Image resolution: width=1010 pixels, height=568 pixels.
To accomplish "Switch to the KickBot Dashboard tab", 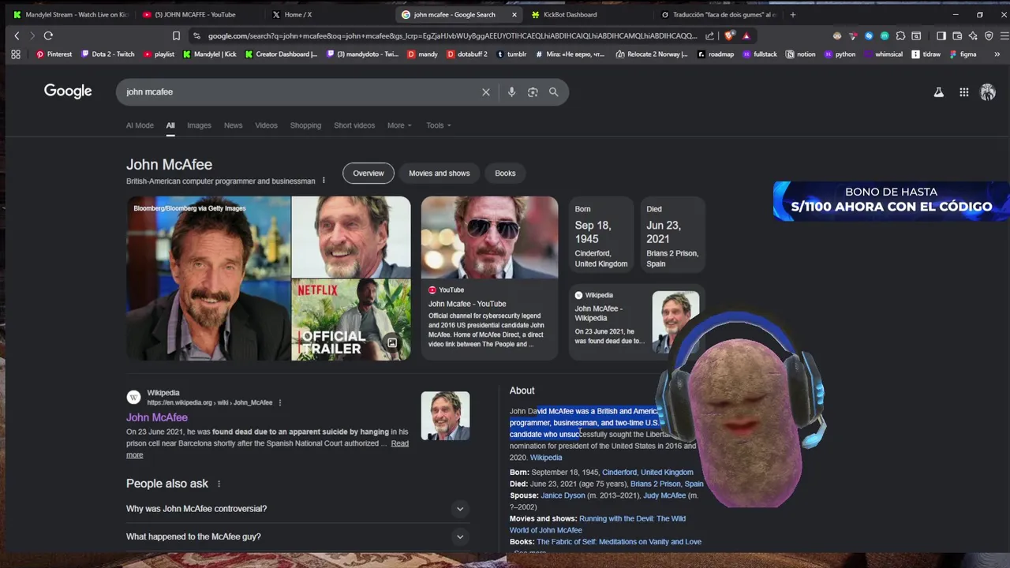I will (x=588, y=14).
